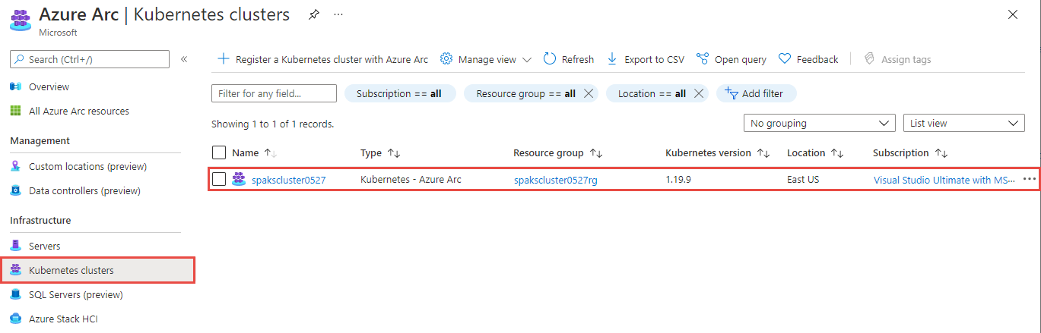Image resolution: width=1041 pixels, height=333 pixels.
Task: Click the Feedback heart icon
Action: pyautogui.click(x=785, y=59)
